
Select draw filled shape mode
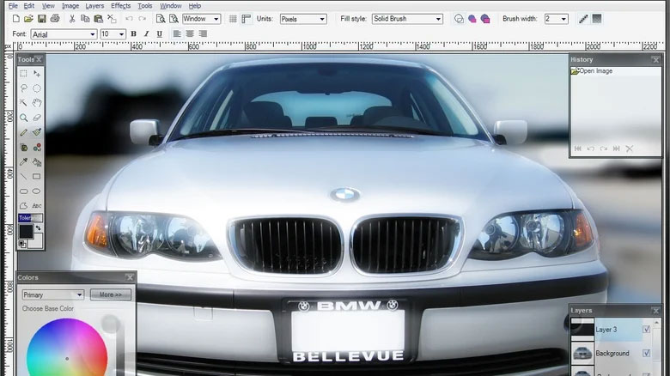pyautogui.click(x=472, y=19)
